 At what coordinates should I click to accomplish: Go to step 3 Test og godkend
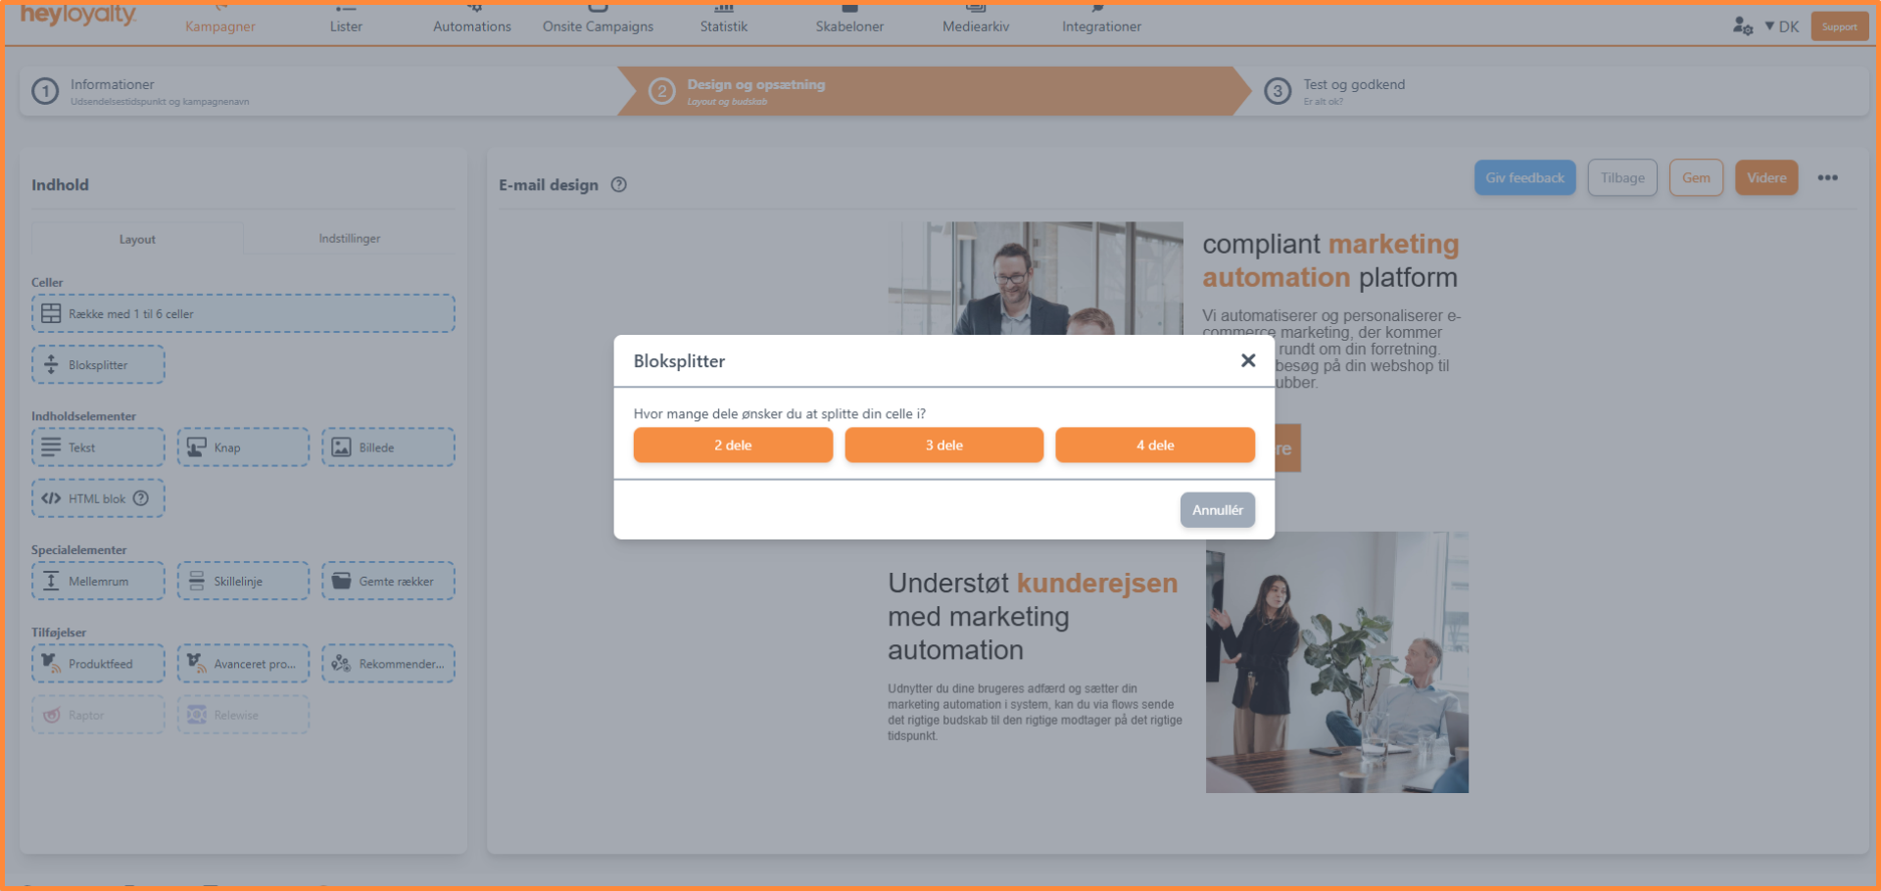[1353, 91]
